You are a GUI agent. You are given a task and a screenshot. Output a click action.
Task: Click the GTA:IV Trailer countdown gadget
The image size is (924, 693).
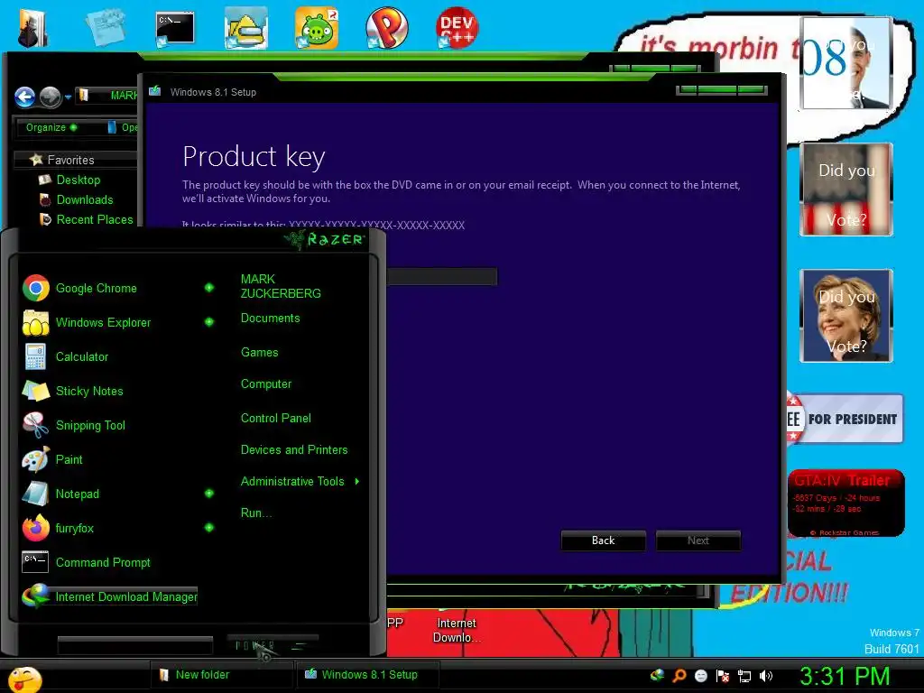(x=845, y=503)
